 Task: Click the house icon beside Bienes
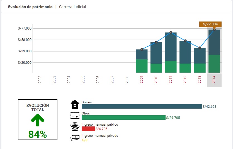tap(75, 104)
